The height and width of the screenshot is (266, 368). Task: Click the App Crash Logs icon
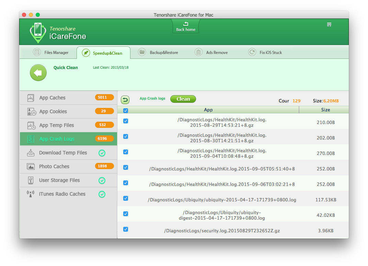(x=31, y=139)
